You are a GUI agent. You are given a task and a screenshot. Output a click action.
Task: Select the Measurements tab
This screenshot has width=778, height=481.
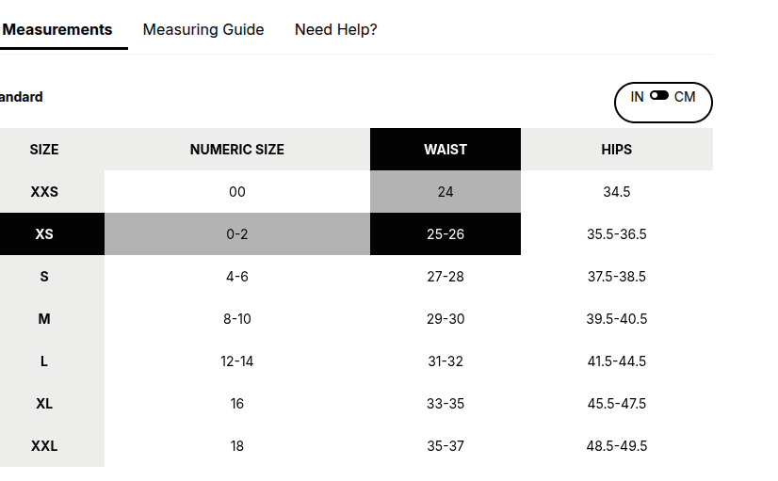click(57, 30)
